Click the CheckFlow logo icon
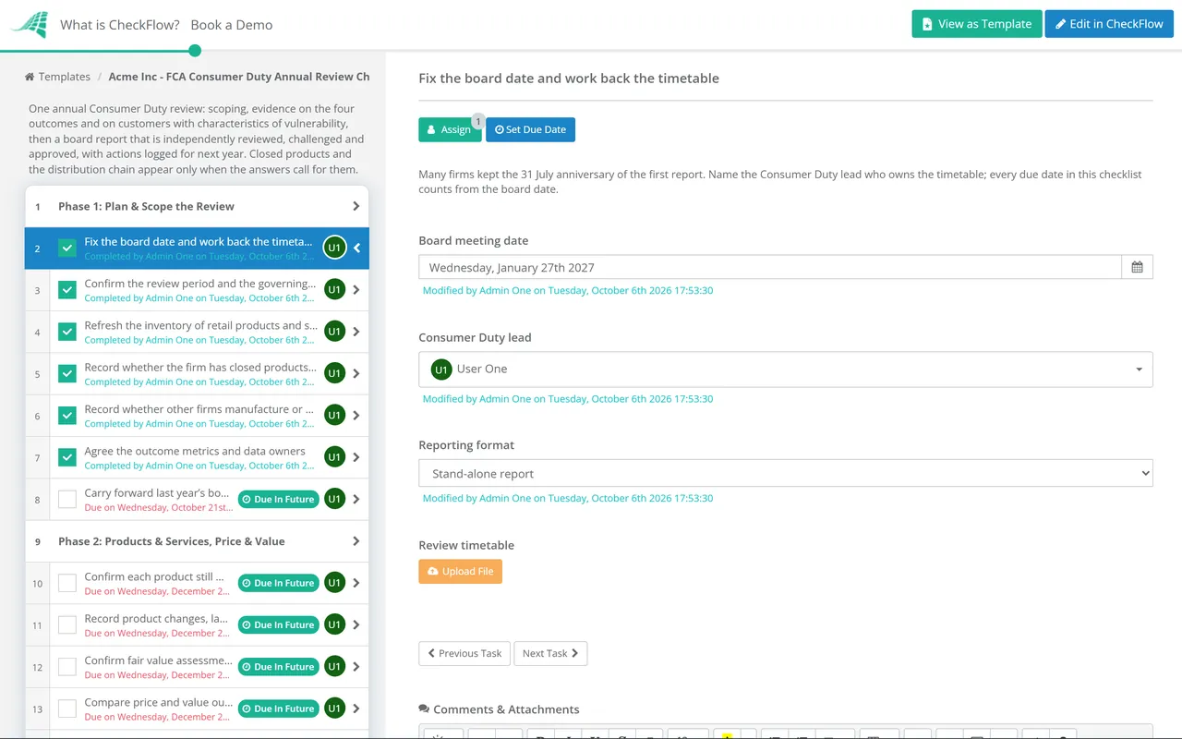Screen dimensions: 1182x739 (30, 25)
